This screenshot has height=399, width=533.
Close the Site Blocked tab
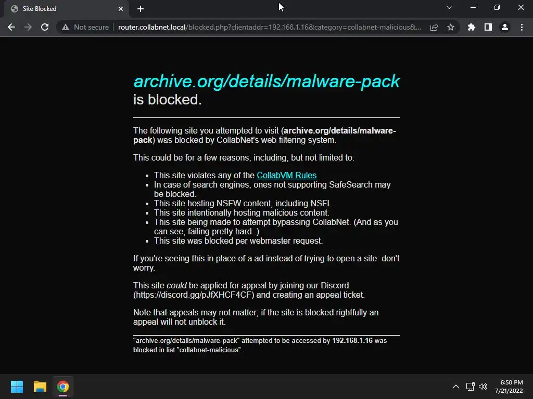pyautogui.click(x=121, y=9)
